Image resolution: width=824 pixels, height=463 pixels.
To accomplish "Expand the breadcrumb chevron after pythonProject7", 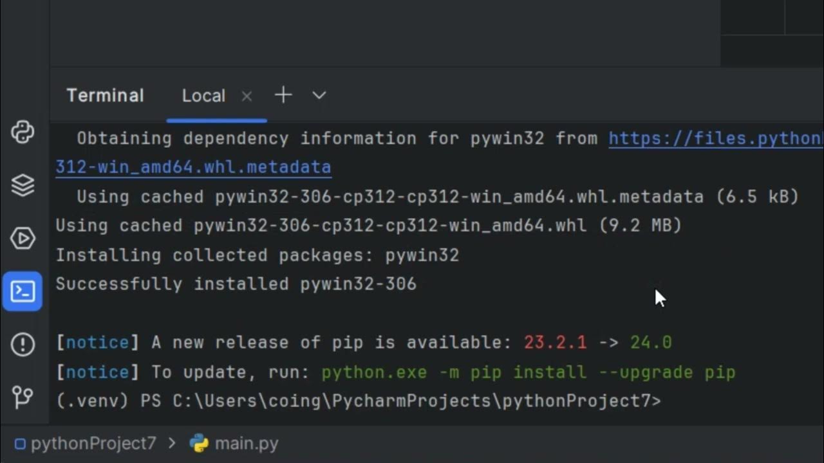I will (172, 444).
